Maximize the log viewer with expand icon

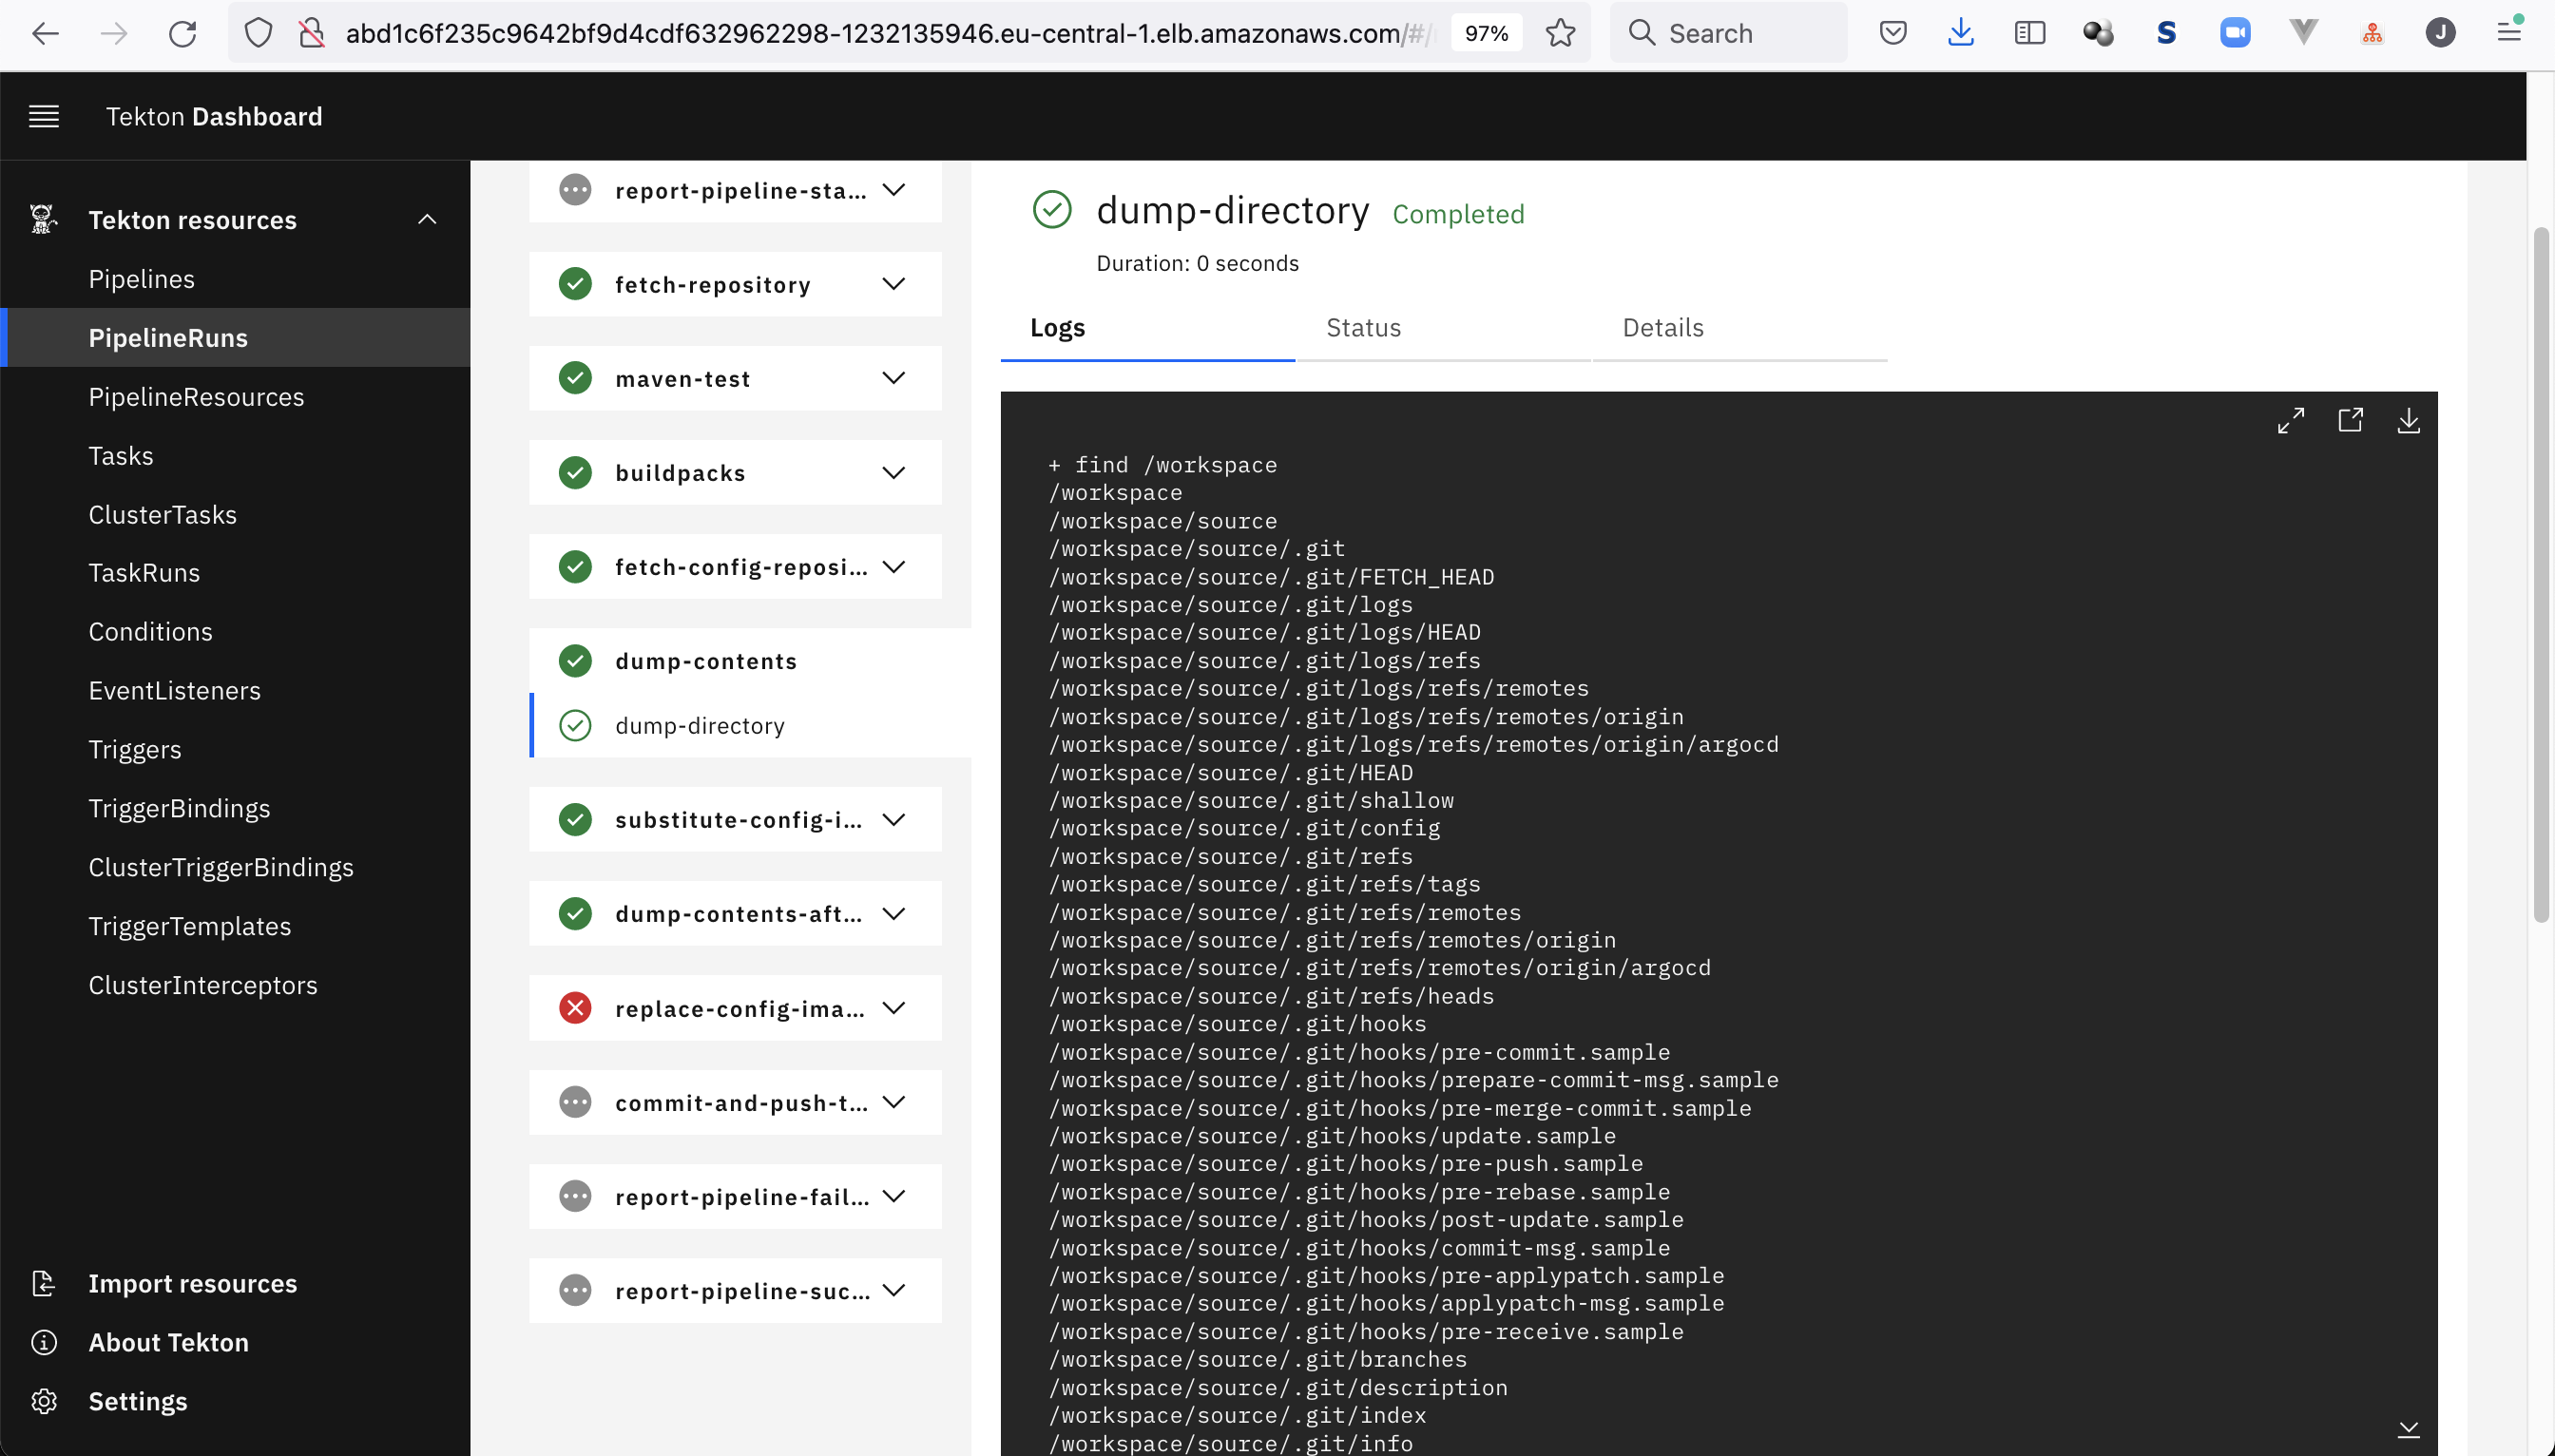[2290, 421]
